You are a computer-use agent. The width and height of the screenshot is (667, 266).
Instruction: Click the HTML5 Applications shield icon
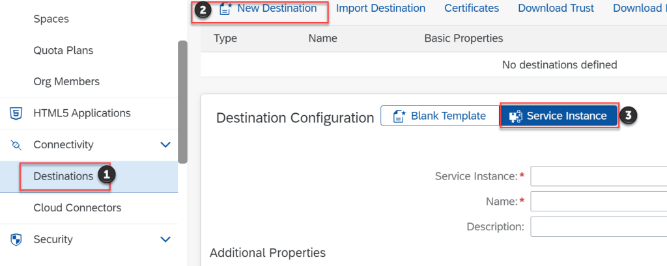coord(16,113)
